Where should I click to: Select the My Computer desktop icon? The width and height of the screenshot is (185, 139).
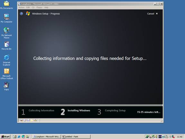click(x=6, y=18)
